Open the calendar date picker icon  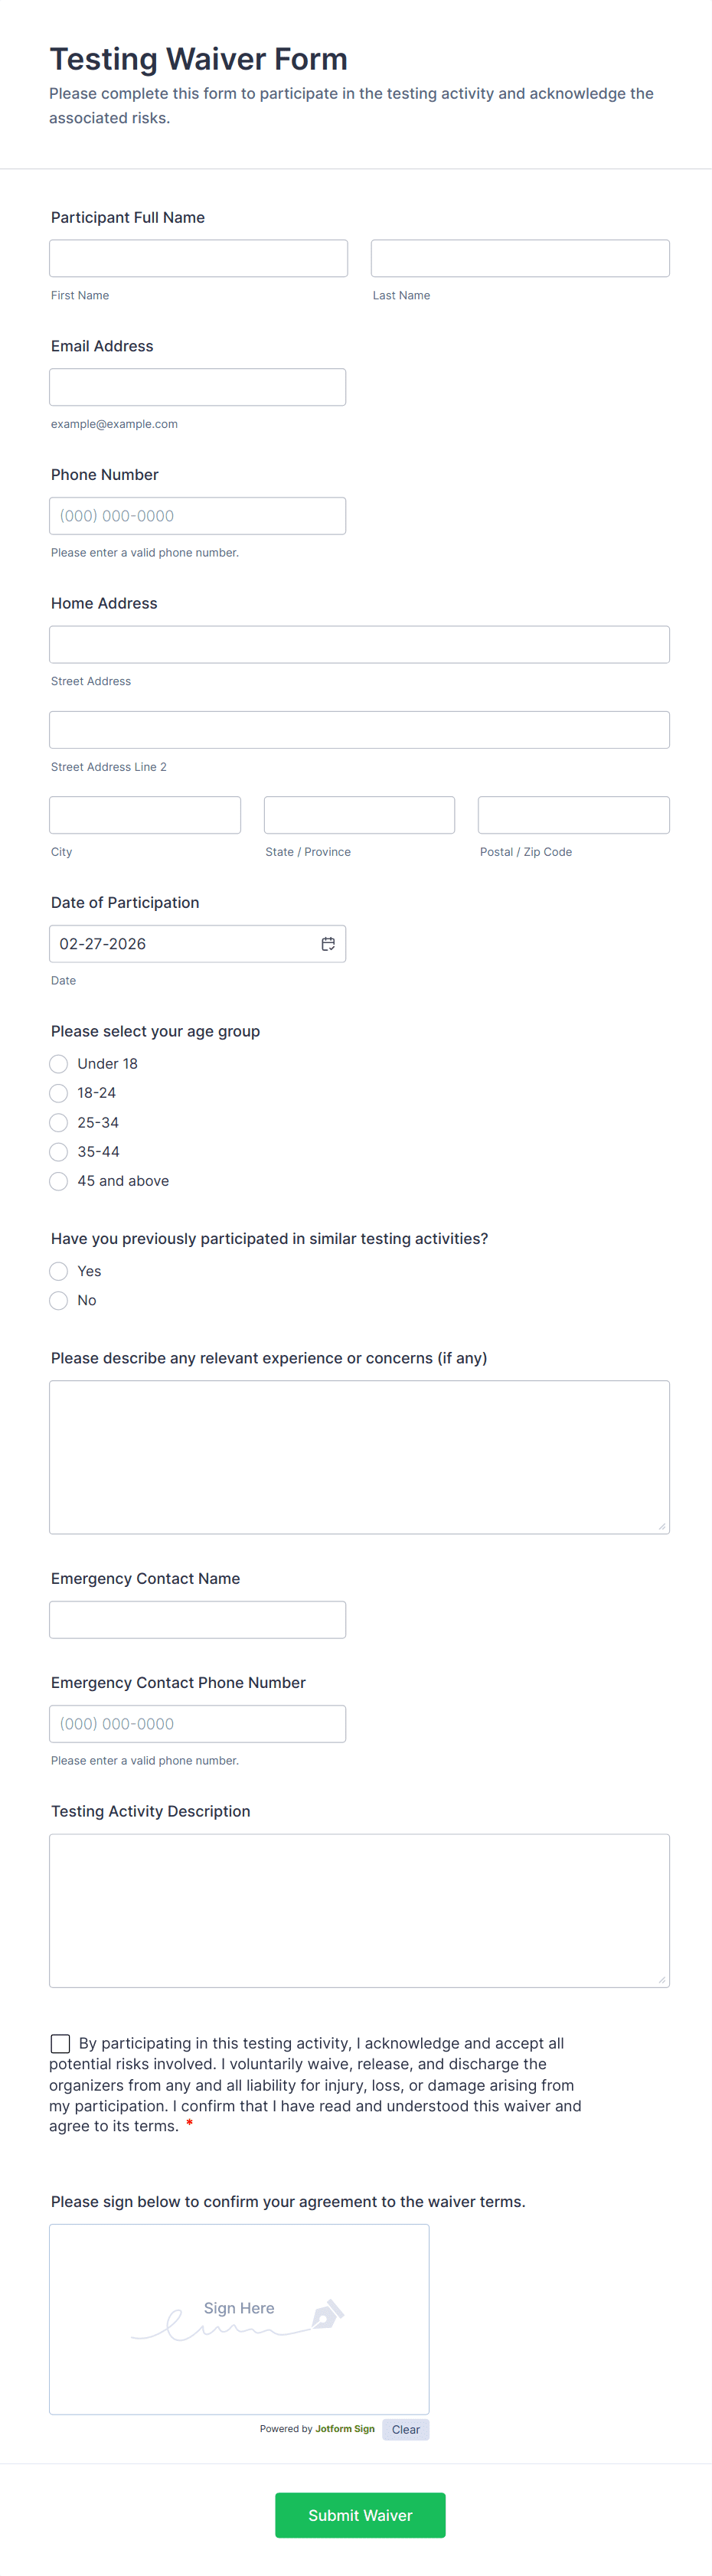coord(328,944)
